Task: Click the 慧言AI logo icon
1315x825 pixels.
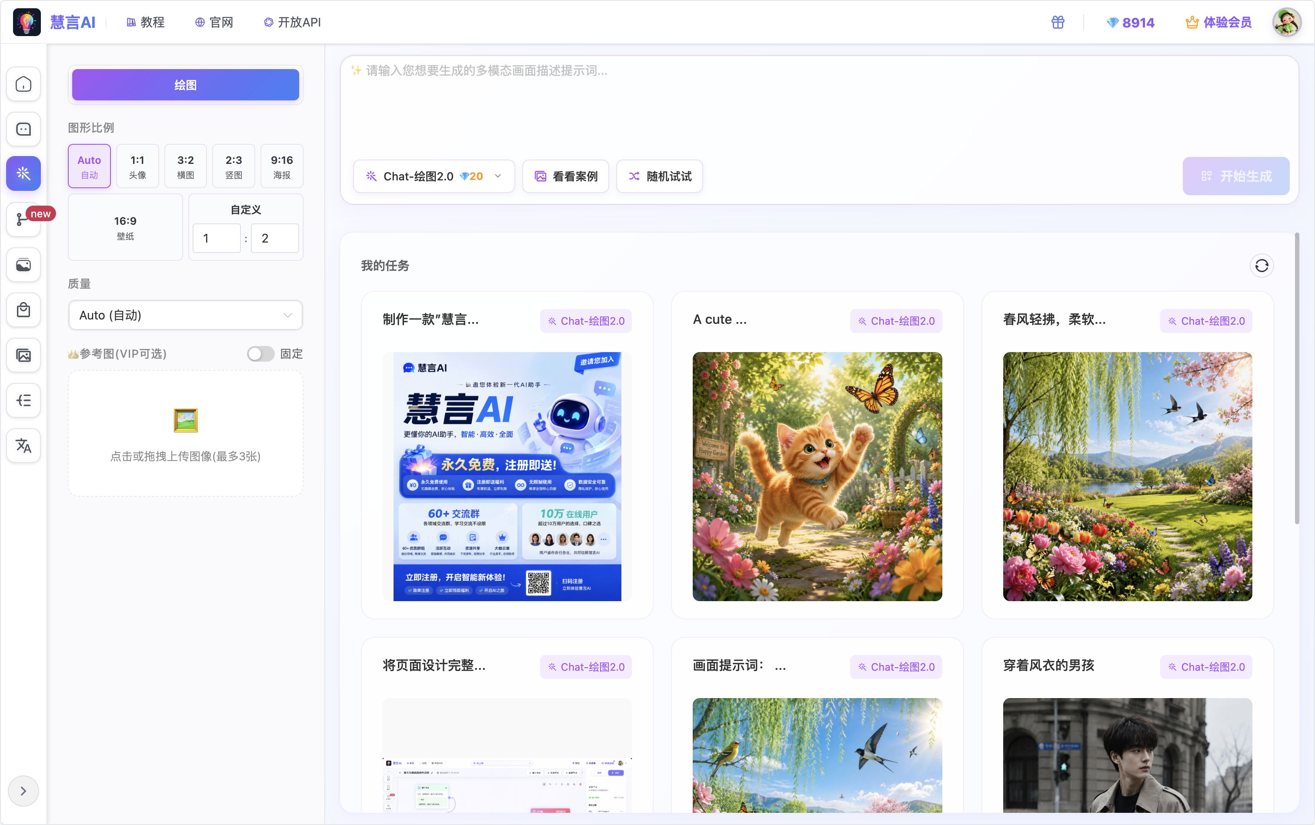Action: point(27,22)
